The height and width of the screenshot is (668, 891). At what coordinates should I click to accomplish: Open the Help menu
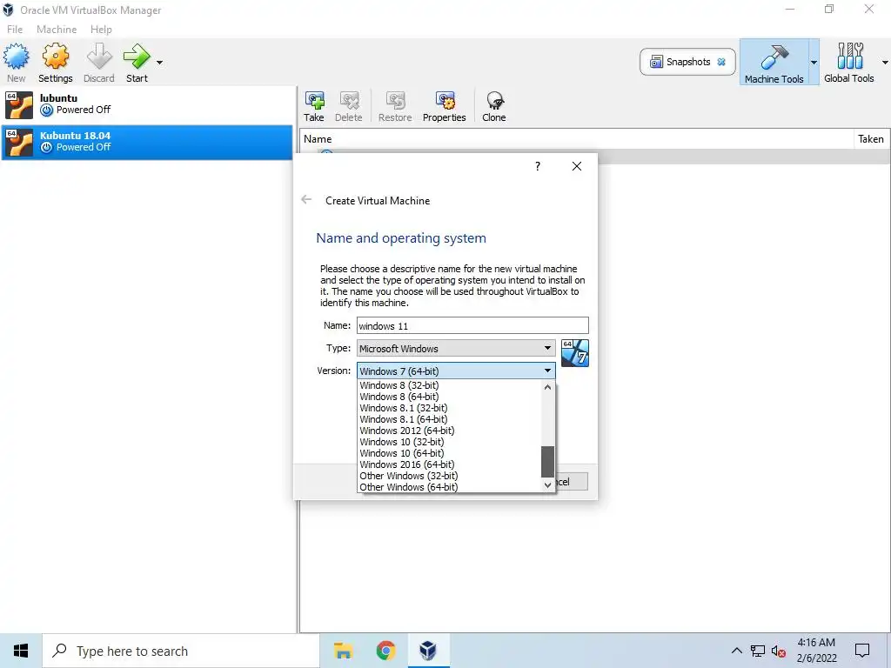pyautogui.click(x=101, y=29)
